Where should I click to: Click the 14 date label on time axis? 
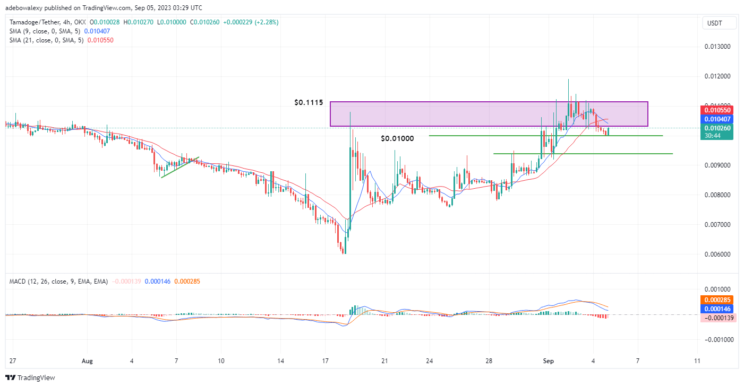(x=280, y=361)
